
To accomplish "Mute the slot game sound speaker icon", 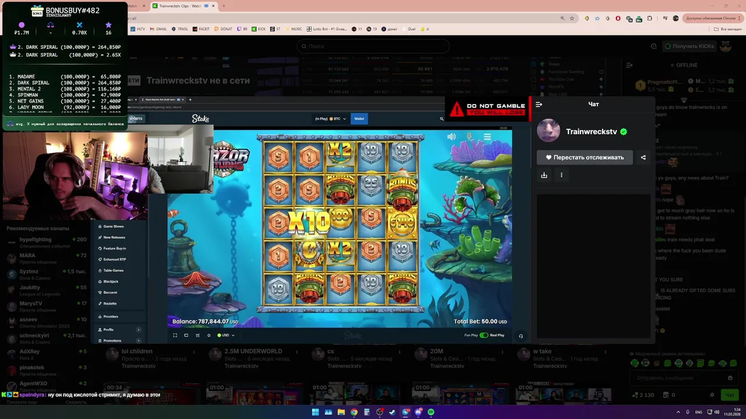I will pos(451,137).
